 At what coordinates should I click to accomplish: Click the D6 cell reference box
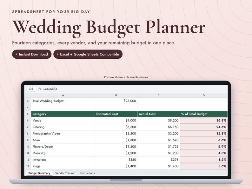(x=31, y=89)
